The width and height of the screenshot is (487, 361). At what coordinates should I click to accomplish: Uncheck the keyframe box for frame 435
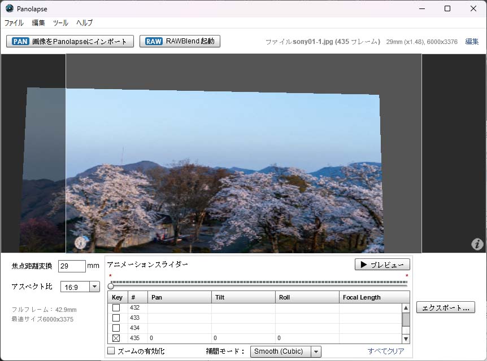pos(116,338)
